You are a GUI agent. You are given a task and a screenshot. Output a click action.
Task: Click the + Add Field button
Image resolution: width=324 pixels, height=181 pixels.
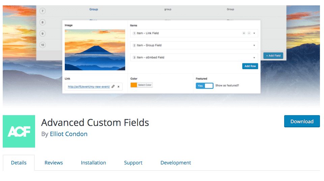[x=273, y=56]
